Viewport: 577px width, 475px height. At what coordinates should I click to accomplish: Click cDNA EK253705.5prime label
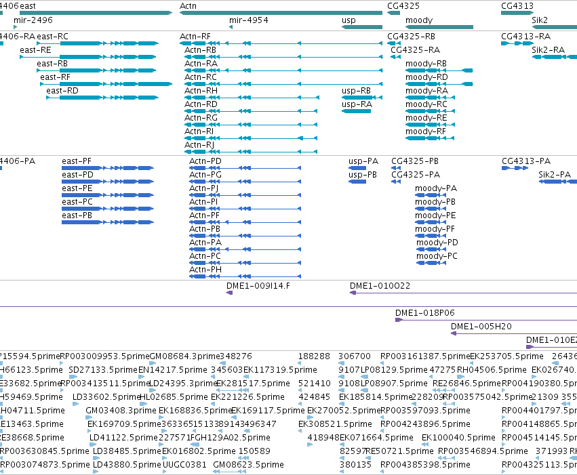[506, 356]
